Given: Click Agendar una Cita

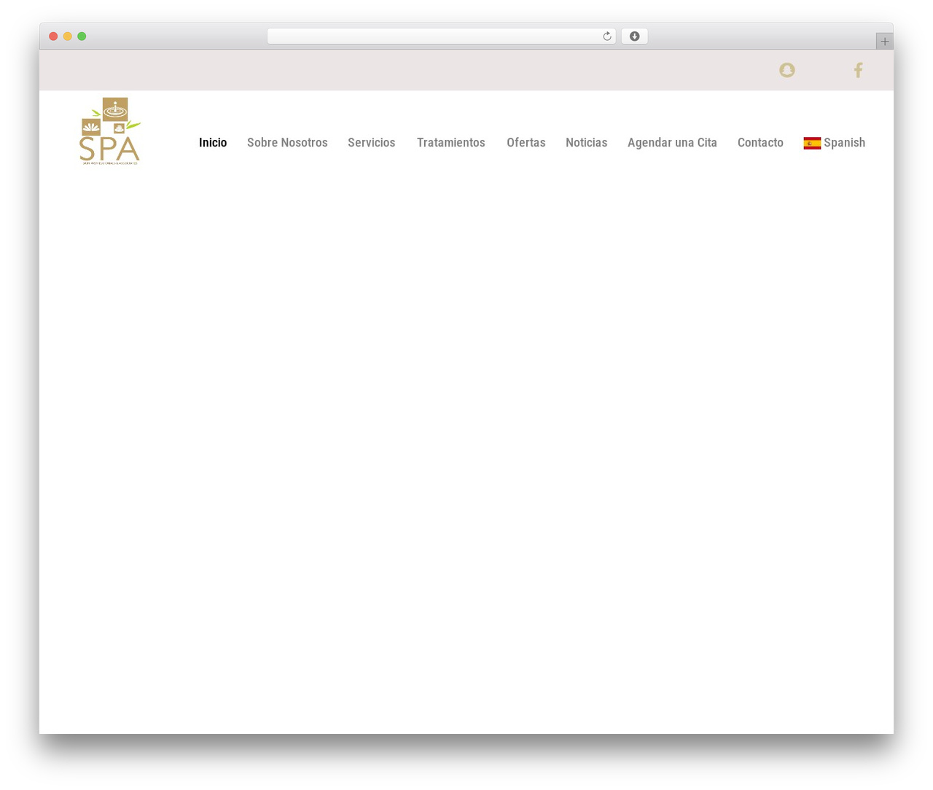Looking at the screenshot, I should pos(672,143).
